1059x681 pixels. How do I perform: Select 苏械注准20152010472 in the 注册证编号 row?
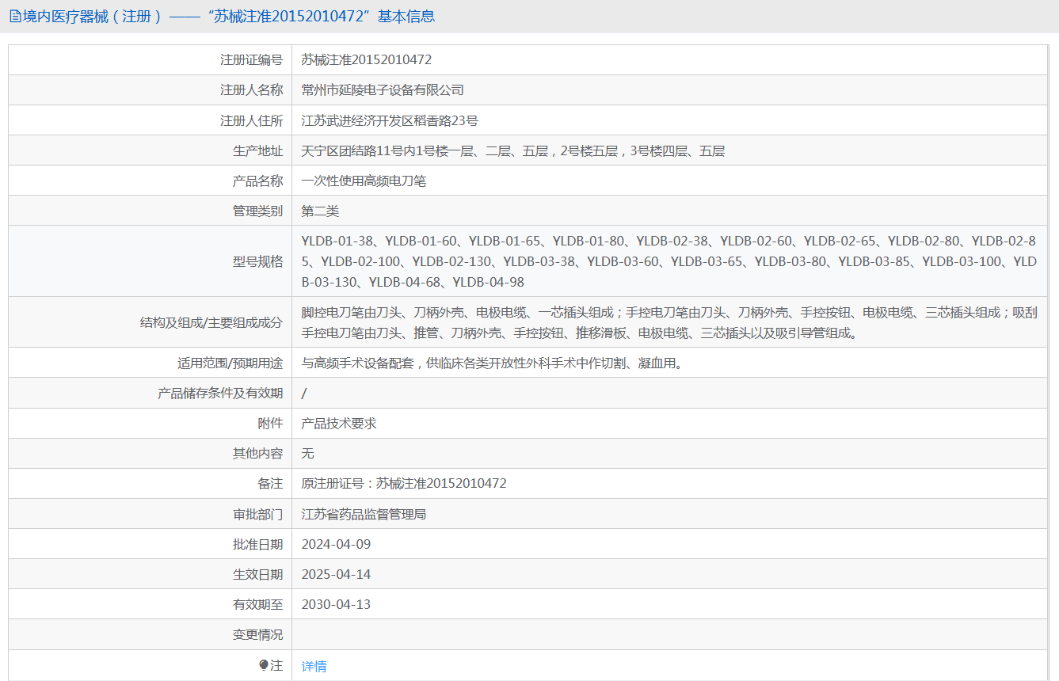pyautogui.click(x=367, y=59)
